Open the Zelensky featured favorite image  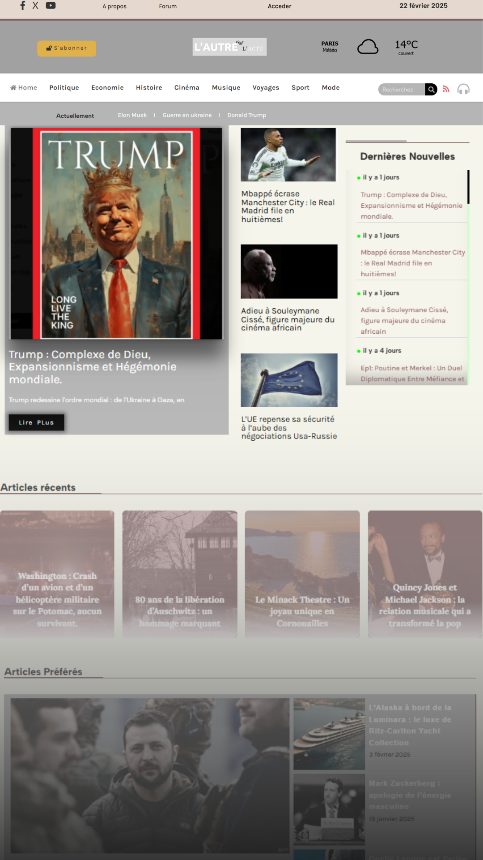150,776
